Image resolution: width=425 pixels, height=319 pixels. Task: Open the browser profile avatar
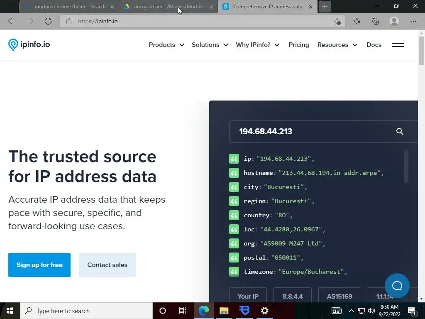click(x=394, y=21)
